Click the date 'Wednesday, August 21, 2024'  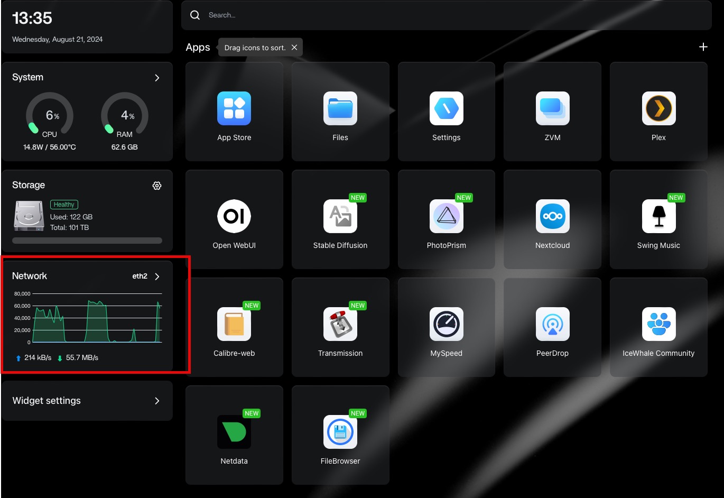click(x=58, y=39)
